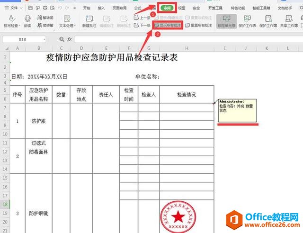
Task: Click the Save icon in quick toolbar
Action: pyautogui.click(x=30, y=8)
